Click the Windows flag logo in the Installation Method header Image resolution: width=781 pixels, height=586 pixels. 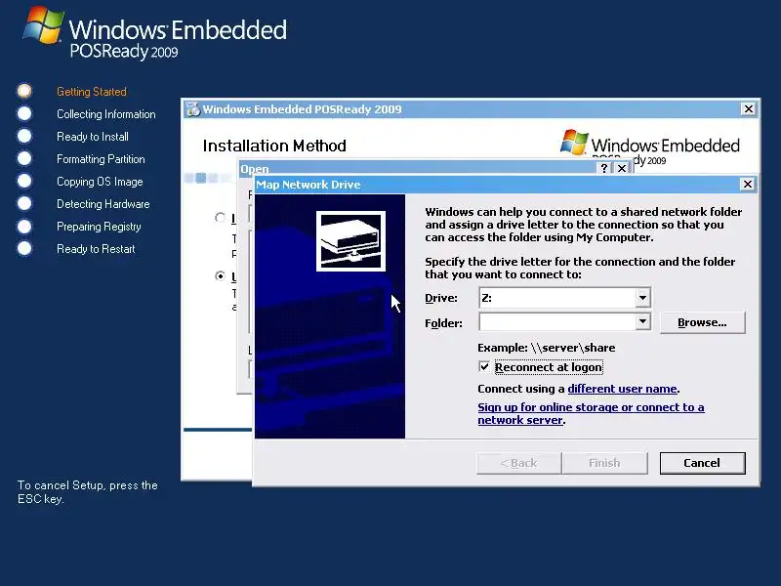tap(574, 142)
